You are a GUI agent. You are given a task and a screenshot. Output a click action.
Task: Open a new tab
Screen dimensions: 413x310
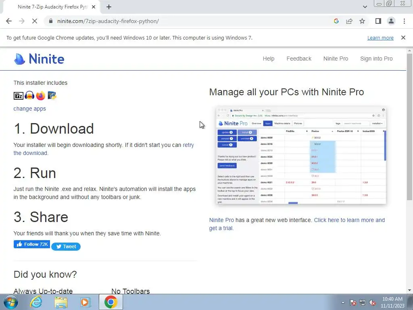pos(109,7)
